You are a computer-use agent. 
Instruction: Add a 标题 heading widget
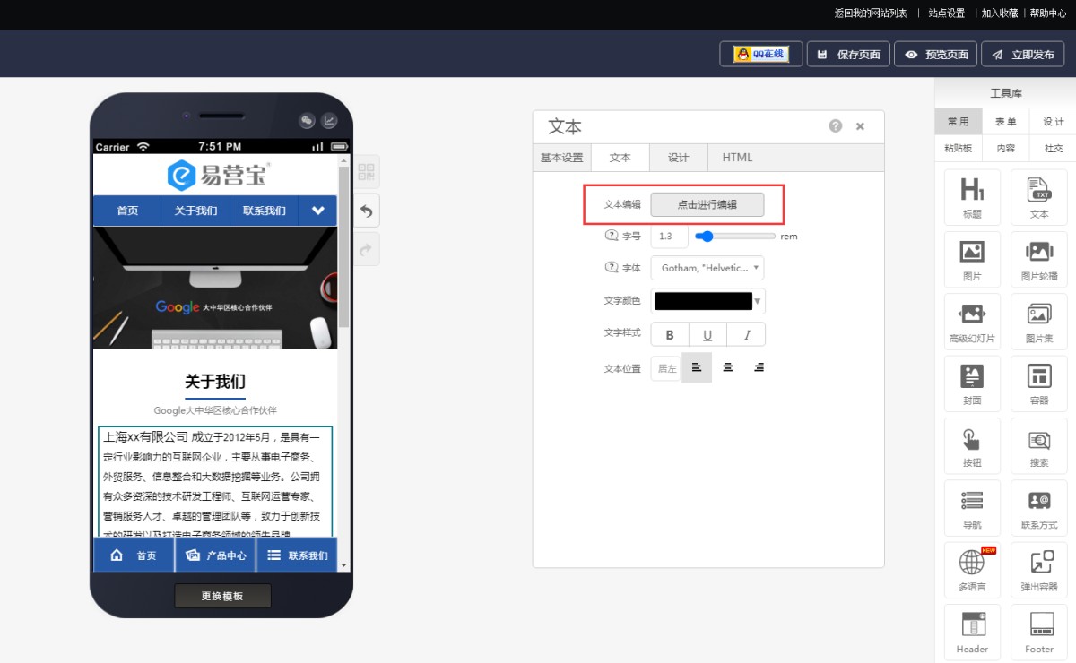pos(972,197)
